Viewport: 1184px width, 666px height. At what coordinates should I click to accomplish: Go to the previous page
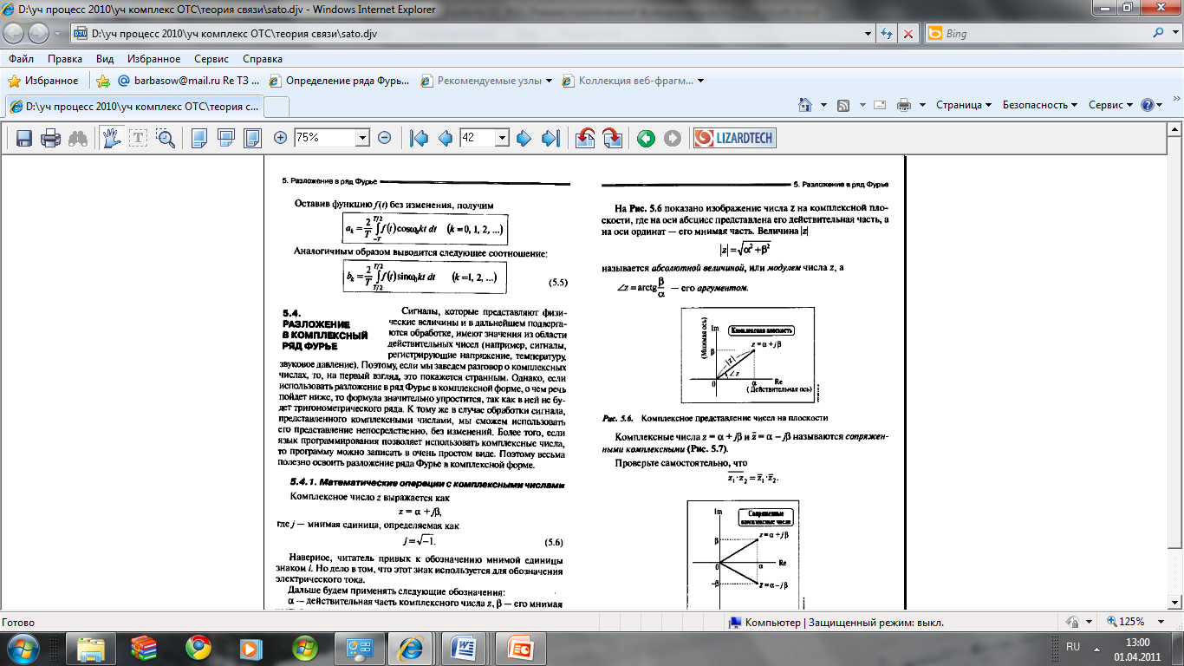click(x=445, y=138)
